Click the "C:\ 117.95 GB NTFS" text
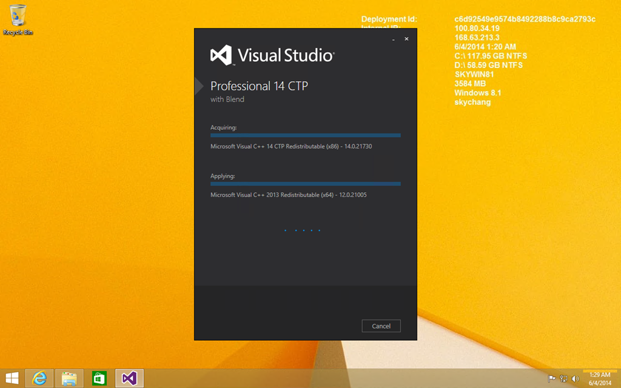 click(491, 56)
